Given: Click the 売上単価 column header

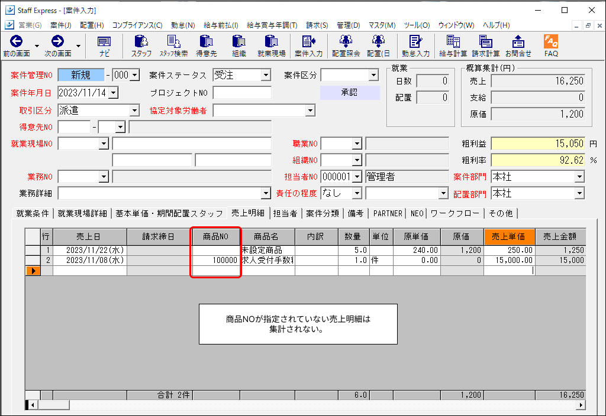Looking at the screenshot, I should point(510,236).
